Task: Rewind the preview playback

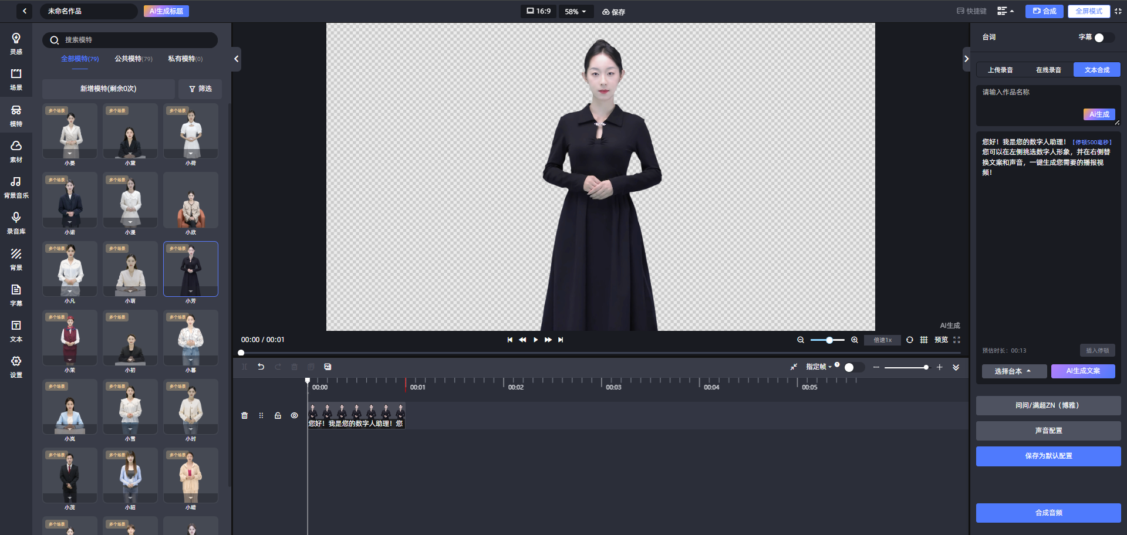Action: pos(522,340)
